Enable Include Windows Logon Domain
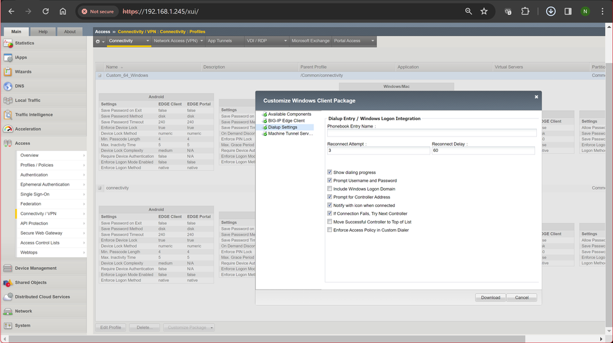 [330, 189]
